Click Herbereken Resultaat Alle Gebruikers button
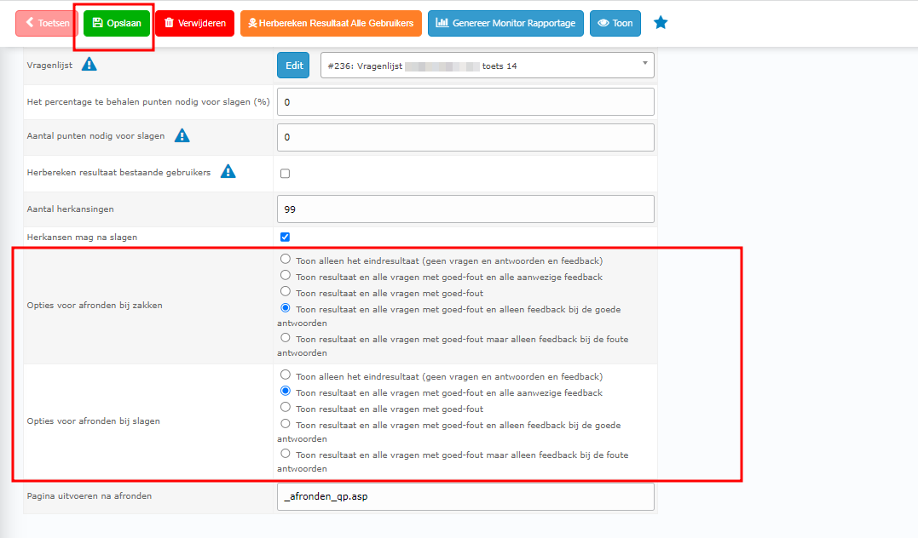The width and height of the screenshot is (918, 538). click(x=331, y=23)
